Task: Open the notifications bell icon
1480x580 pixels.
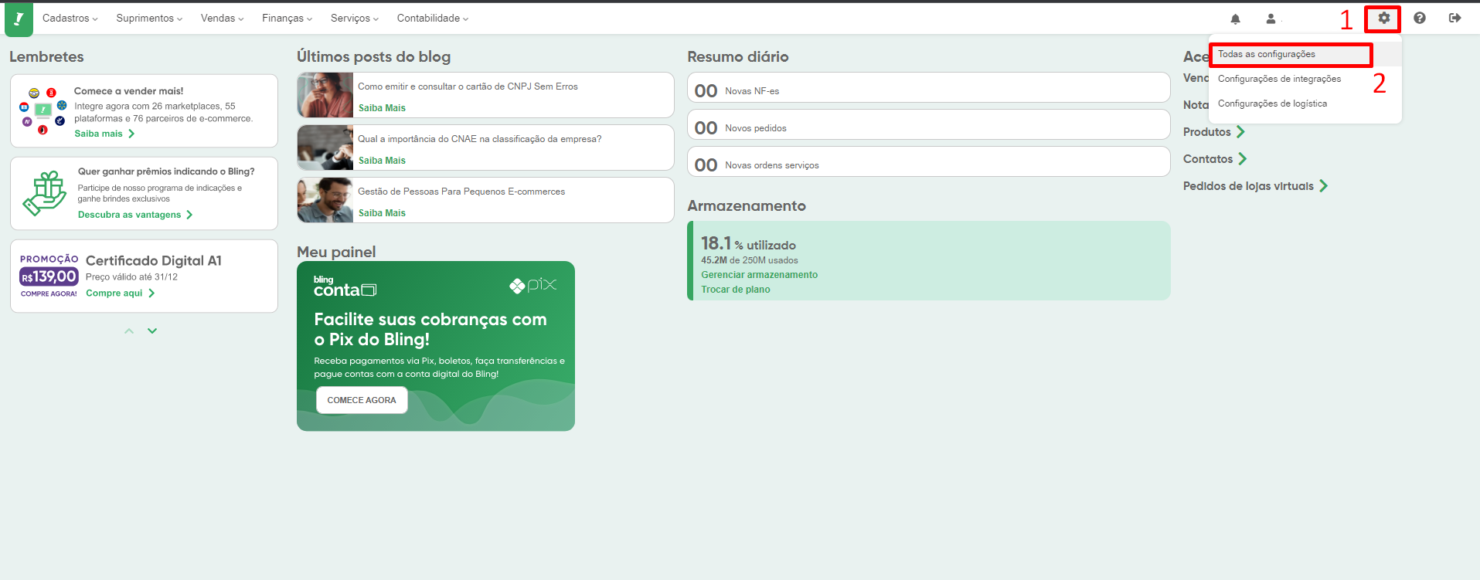Action: [x=1235, y=19]
